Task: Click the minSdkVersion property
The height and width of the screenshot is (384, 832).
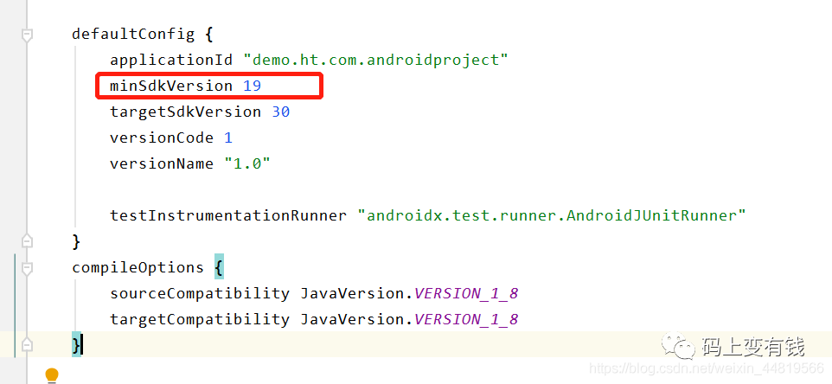Action: tap(171, 86)
